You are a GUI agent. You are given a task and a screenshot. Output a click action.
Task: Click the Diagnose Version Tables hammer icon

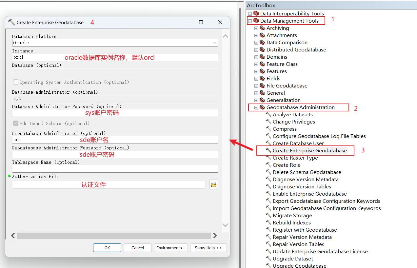pyautogui.click(x=268, y=186)
